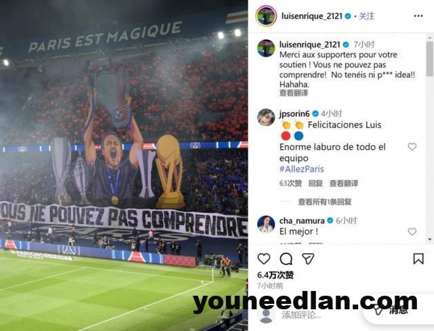Save the post with the bookmark icon
The height and width of the screenshot is (331, 434).
tap(418, 259)
